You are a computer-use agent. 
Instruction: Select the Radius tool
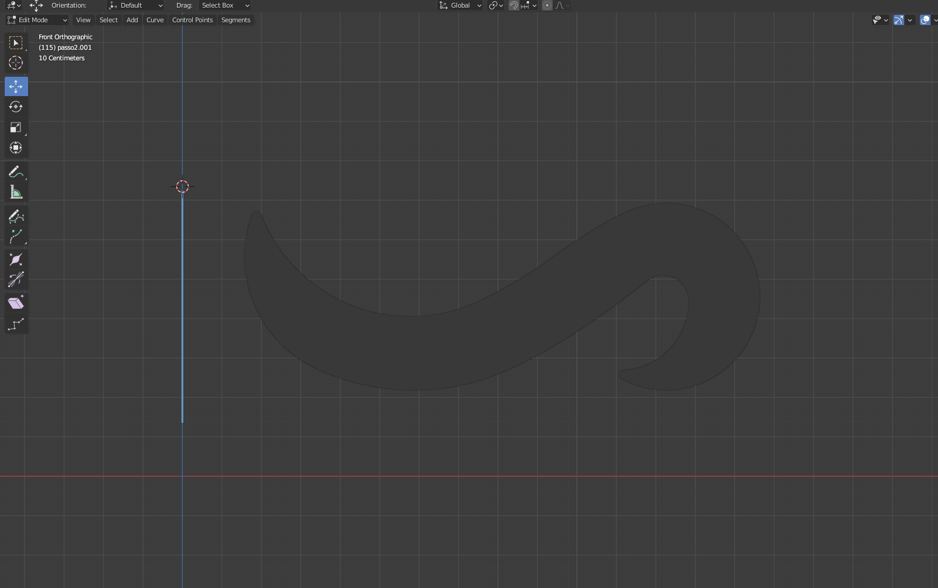(x=16, y=260)
